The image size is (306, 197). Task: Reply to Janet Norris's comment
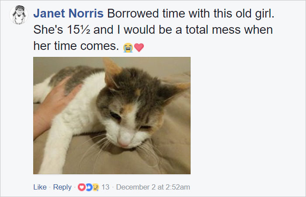coord(62,187)
